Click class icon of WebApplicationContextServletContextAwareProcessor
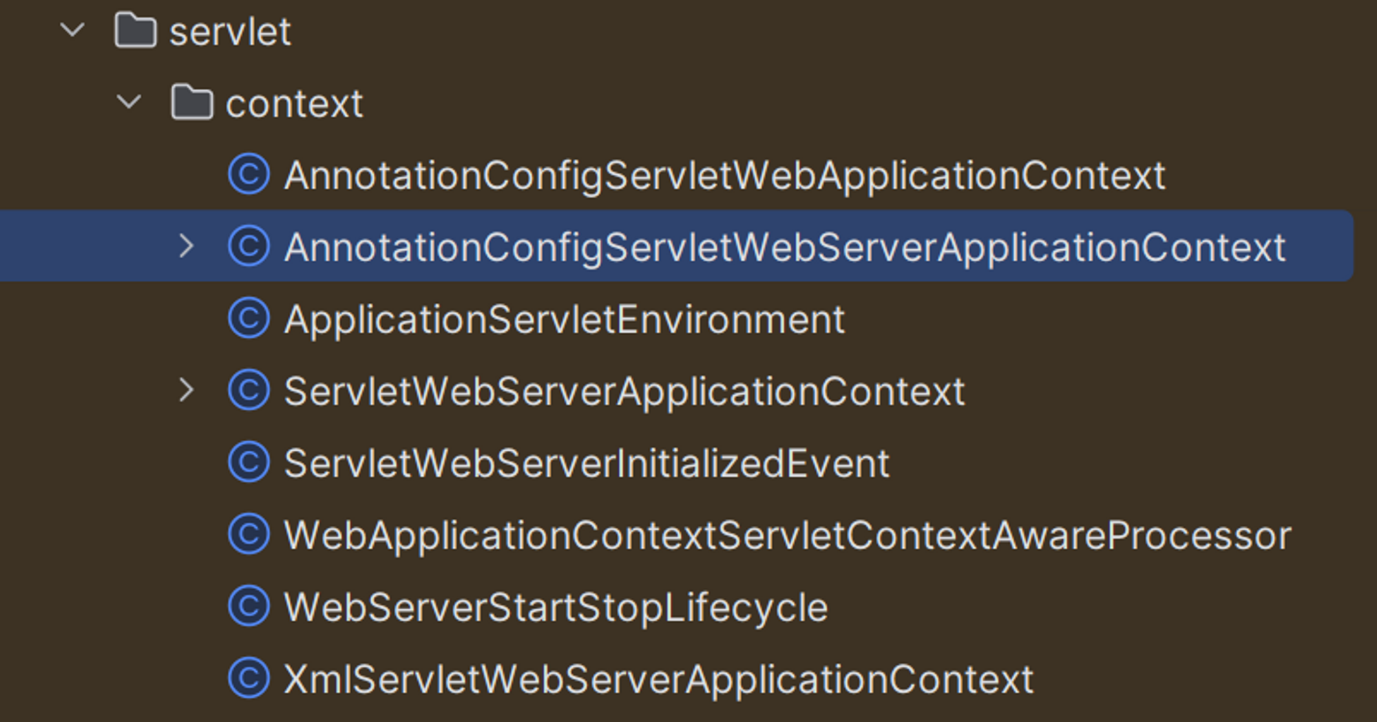Viewport: 1377px width, 722px height. [249, 535]
